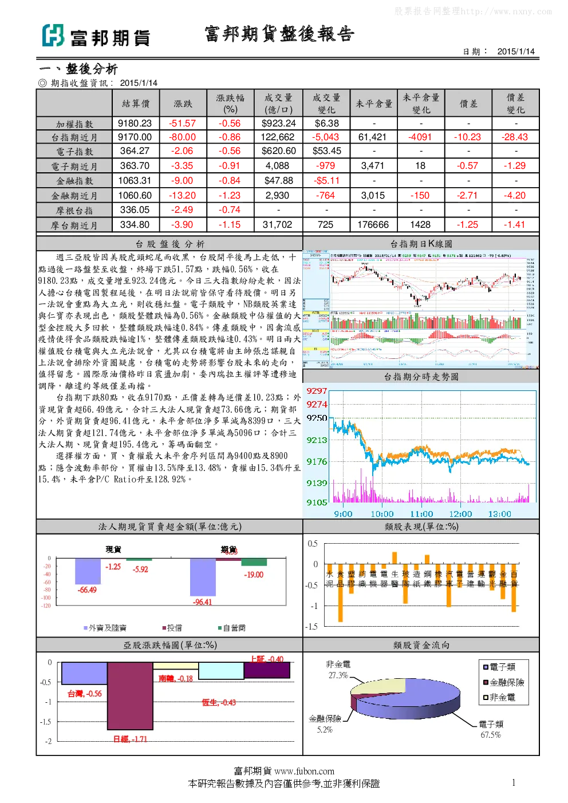Click the 金融保險 pie legend swatch
Image resolution: width=568 pixels, height=803 pixels.
tap(486, 682)
